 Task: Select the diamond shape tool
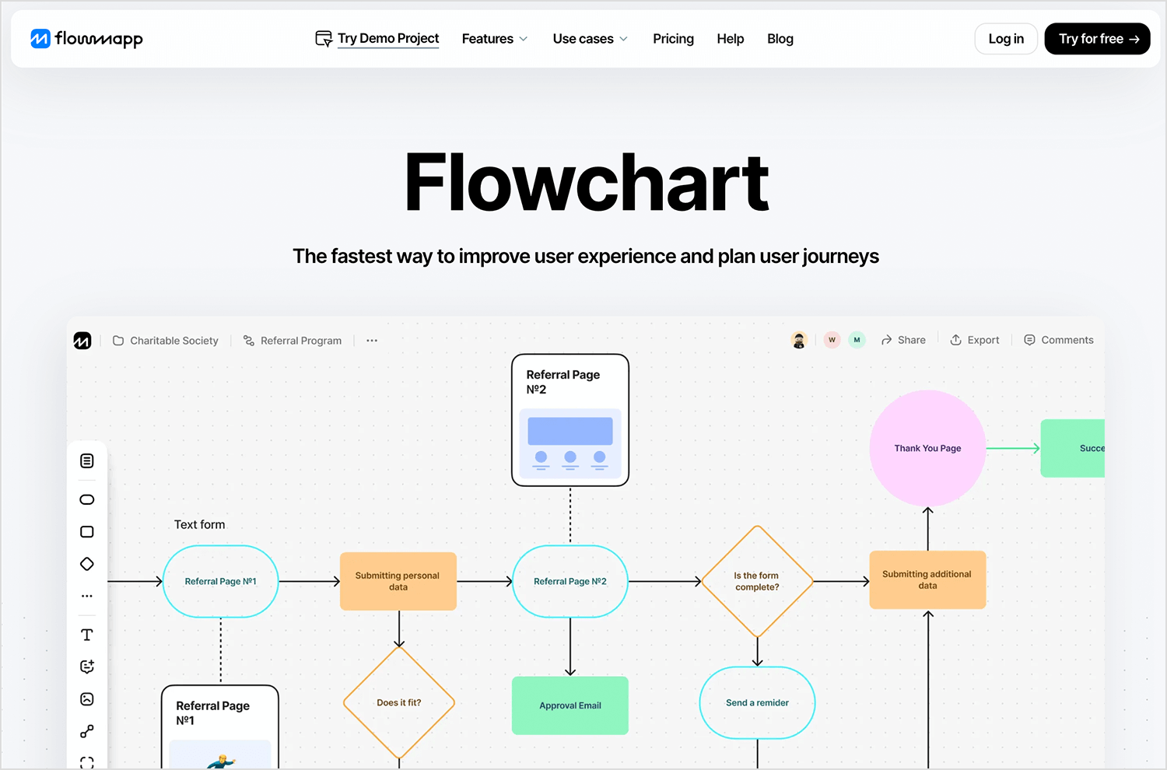87,564
